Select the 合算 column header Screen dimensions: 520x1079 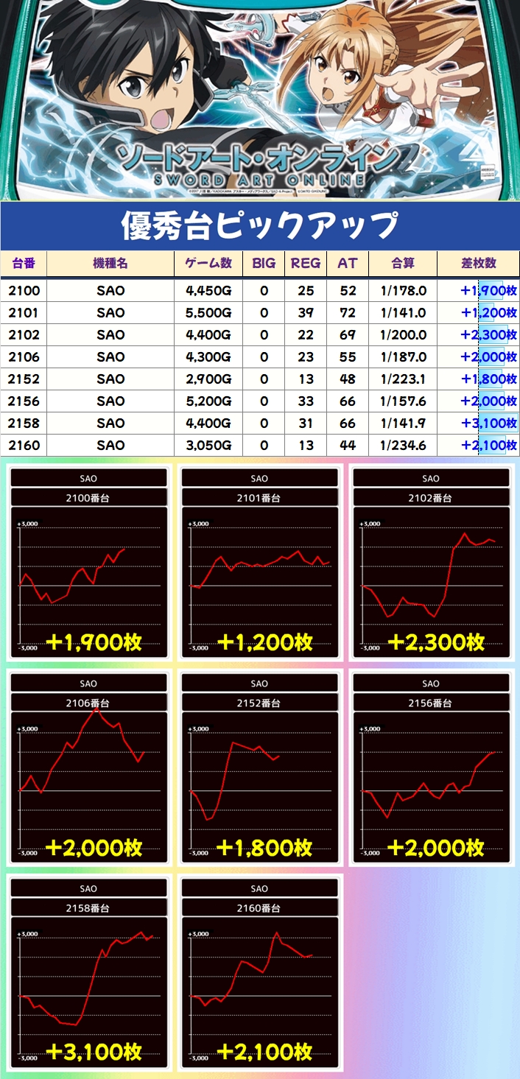(403, 264)
